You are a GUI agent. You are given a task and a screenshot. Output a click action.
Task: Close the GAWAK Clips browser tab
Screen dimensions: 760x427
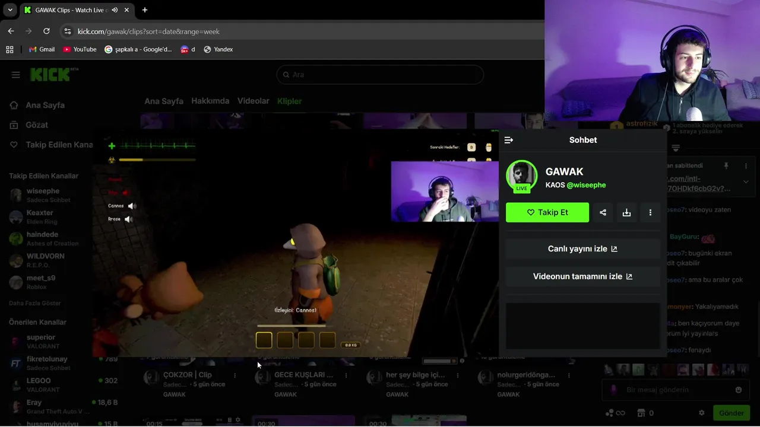tap(126, 10)
